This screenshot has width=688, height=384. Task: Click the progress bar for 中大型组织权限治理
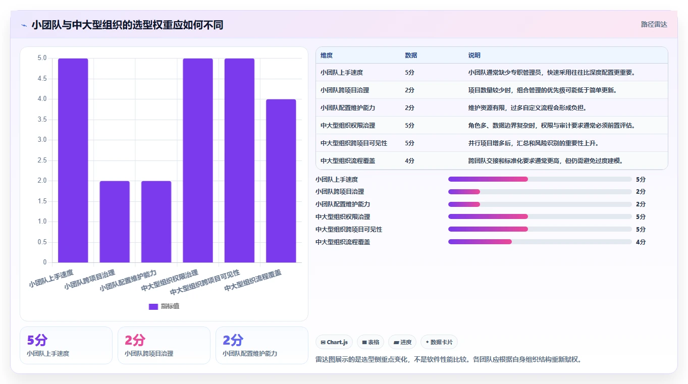click(540, 216)
